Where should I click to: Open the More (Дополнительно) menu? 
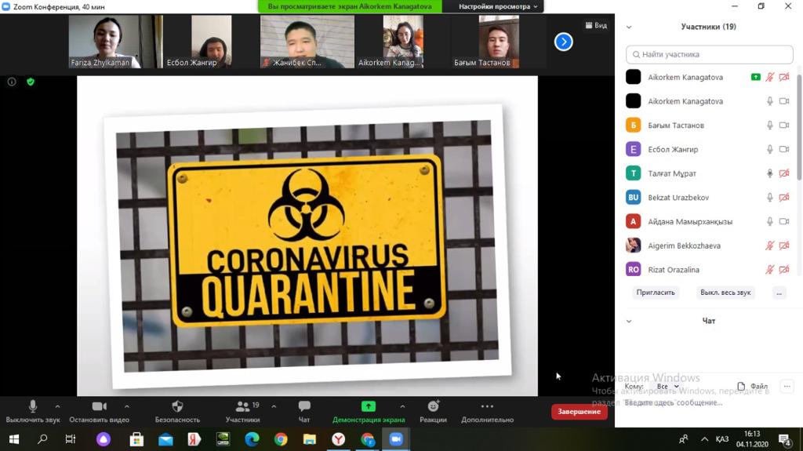pyautogui.click(x=487, y=412)
